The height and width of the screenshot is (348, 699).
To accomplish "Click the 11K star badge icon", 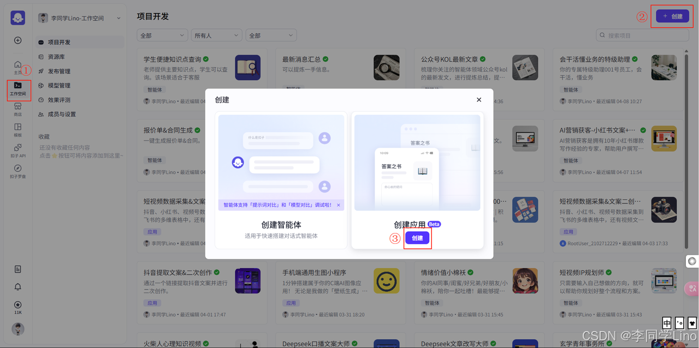I will [18, 308].
